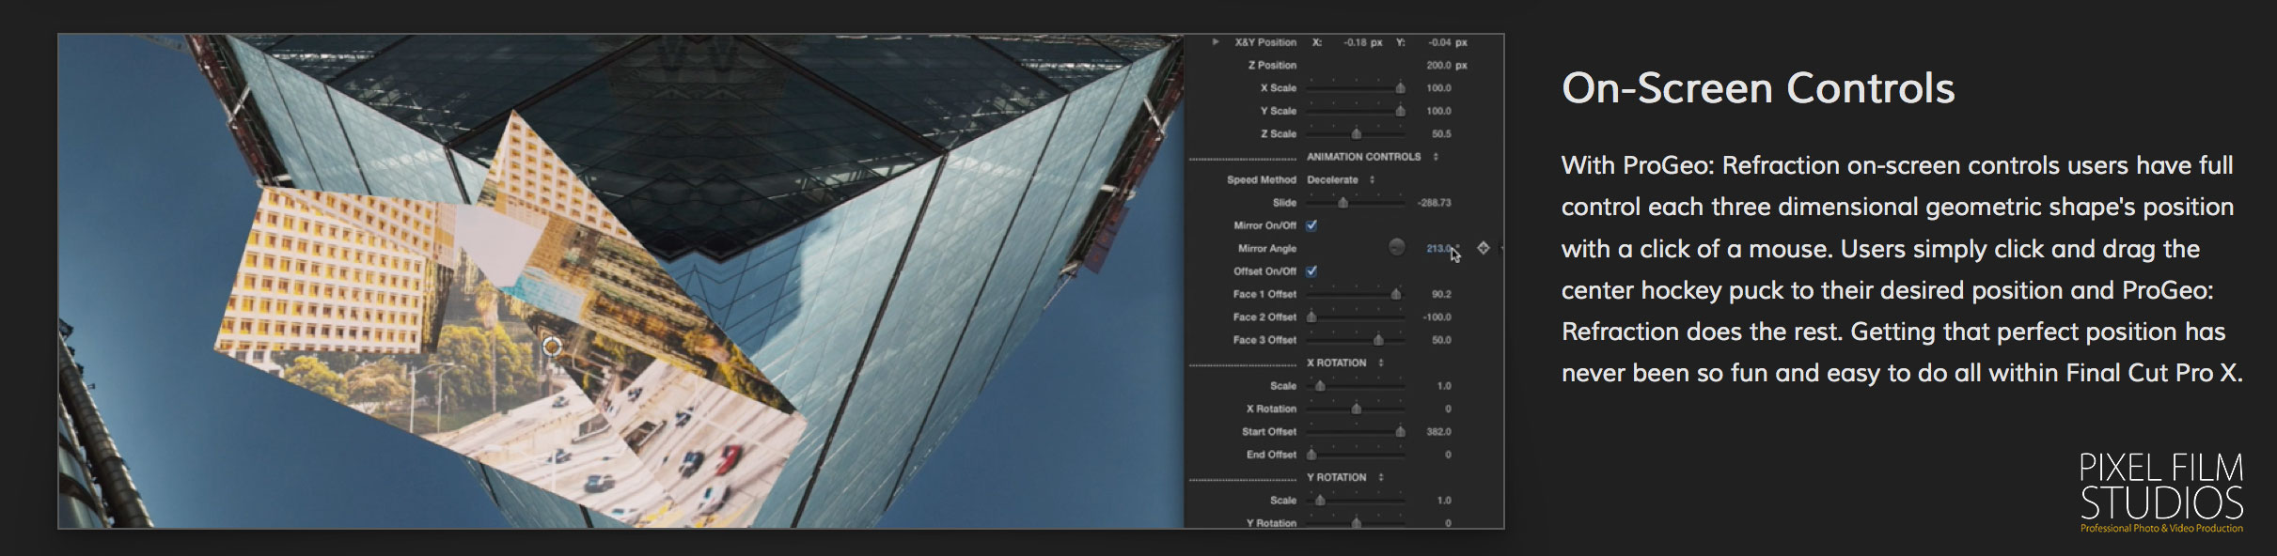Disable the Mirror On/Off checkbox

1311,225
